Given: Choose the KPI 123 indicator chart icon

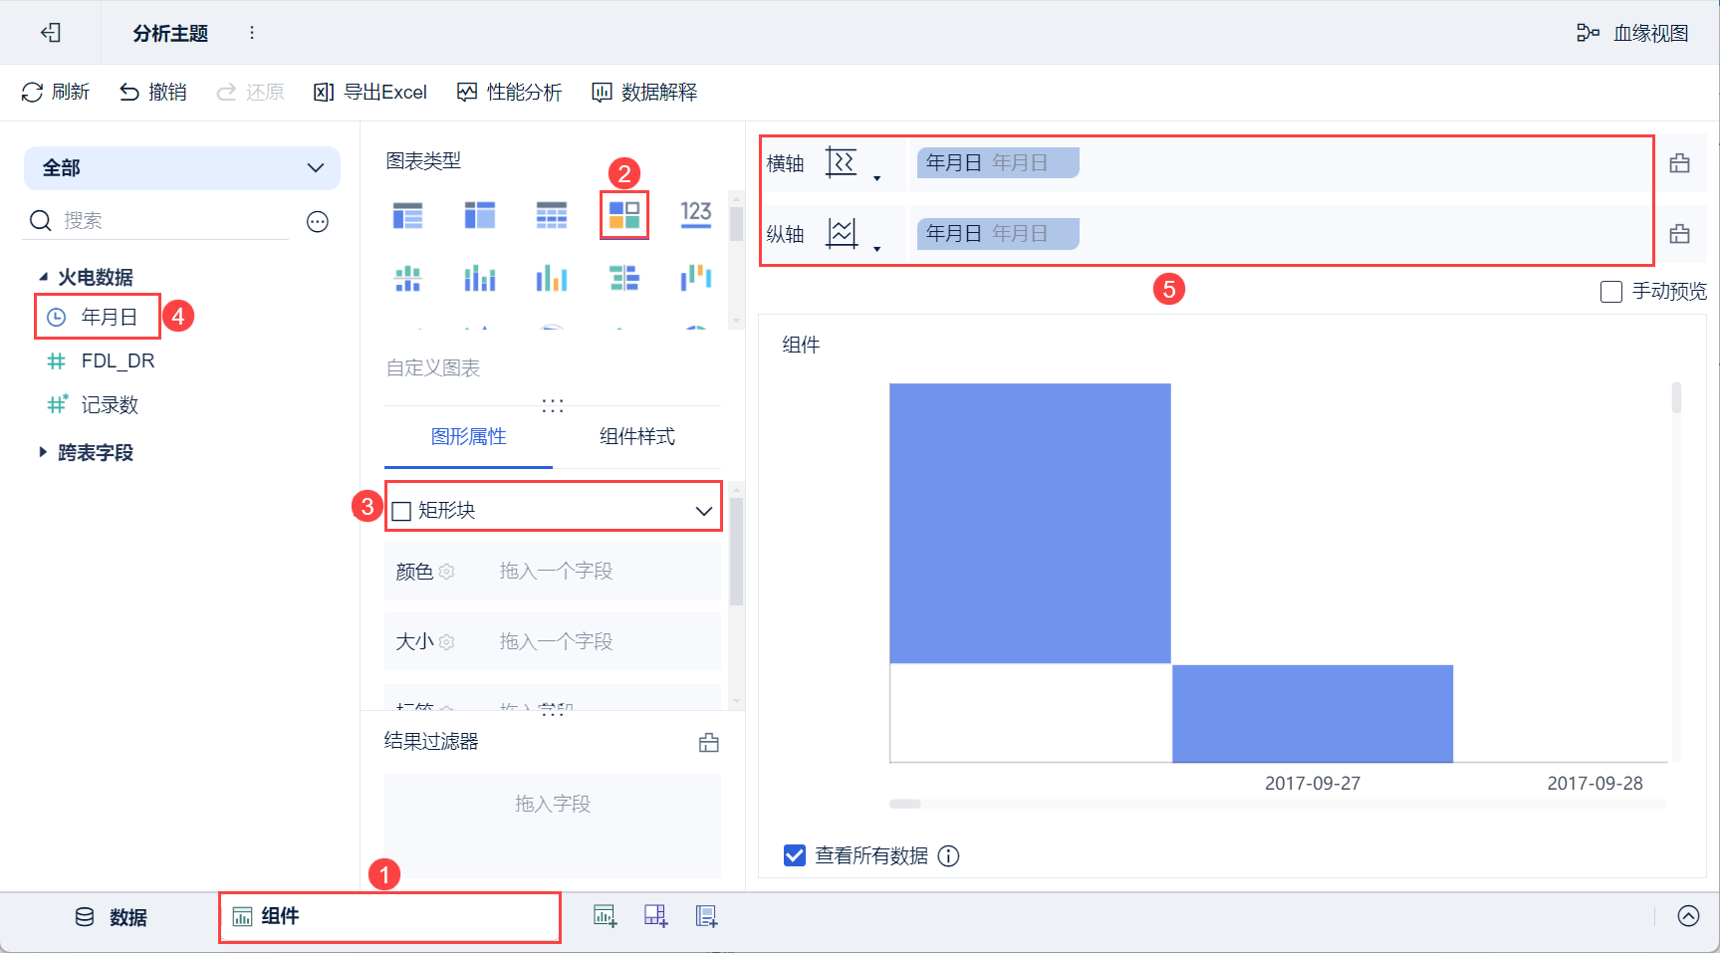Looking at the screenshot, I should [696, 214].
